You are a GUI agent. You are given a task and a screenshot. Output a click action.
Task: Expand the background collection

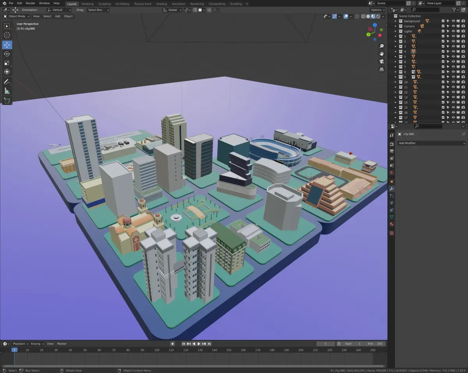click(395, 21)
